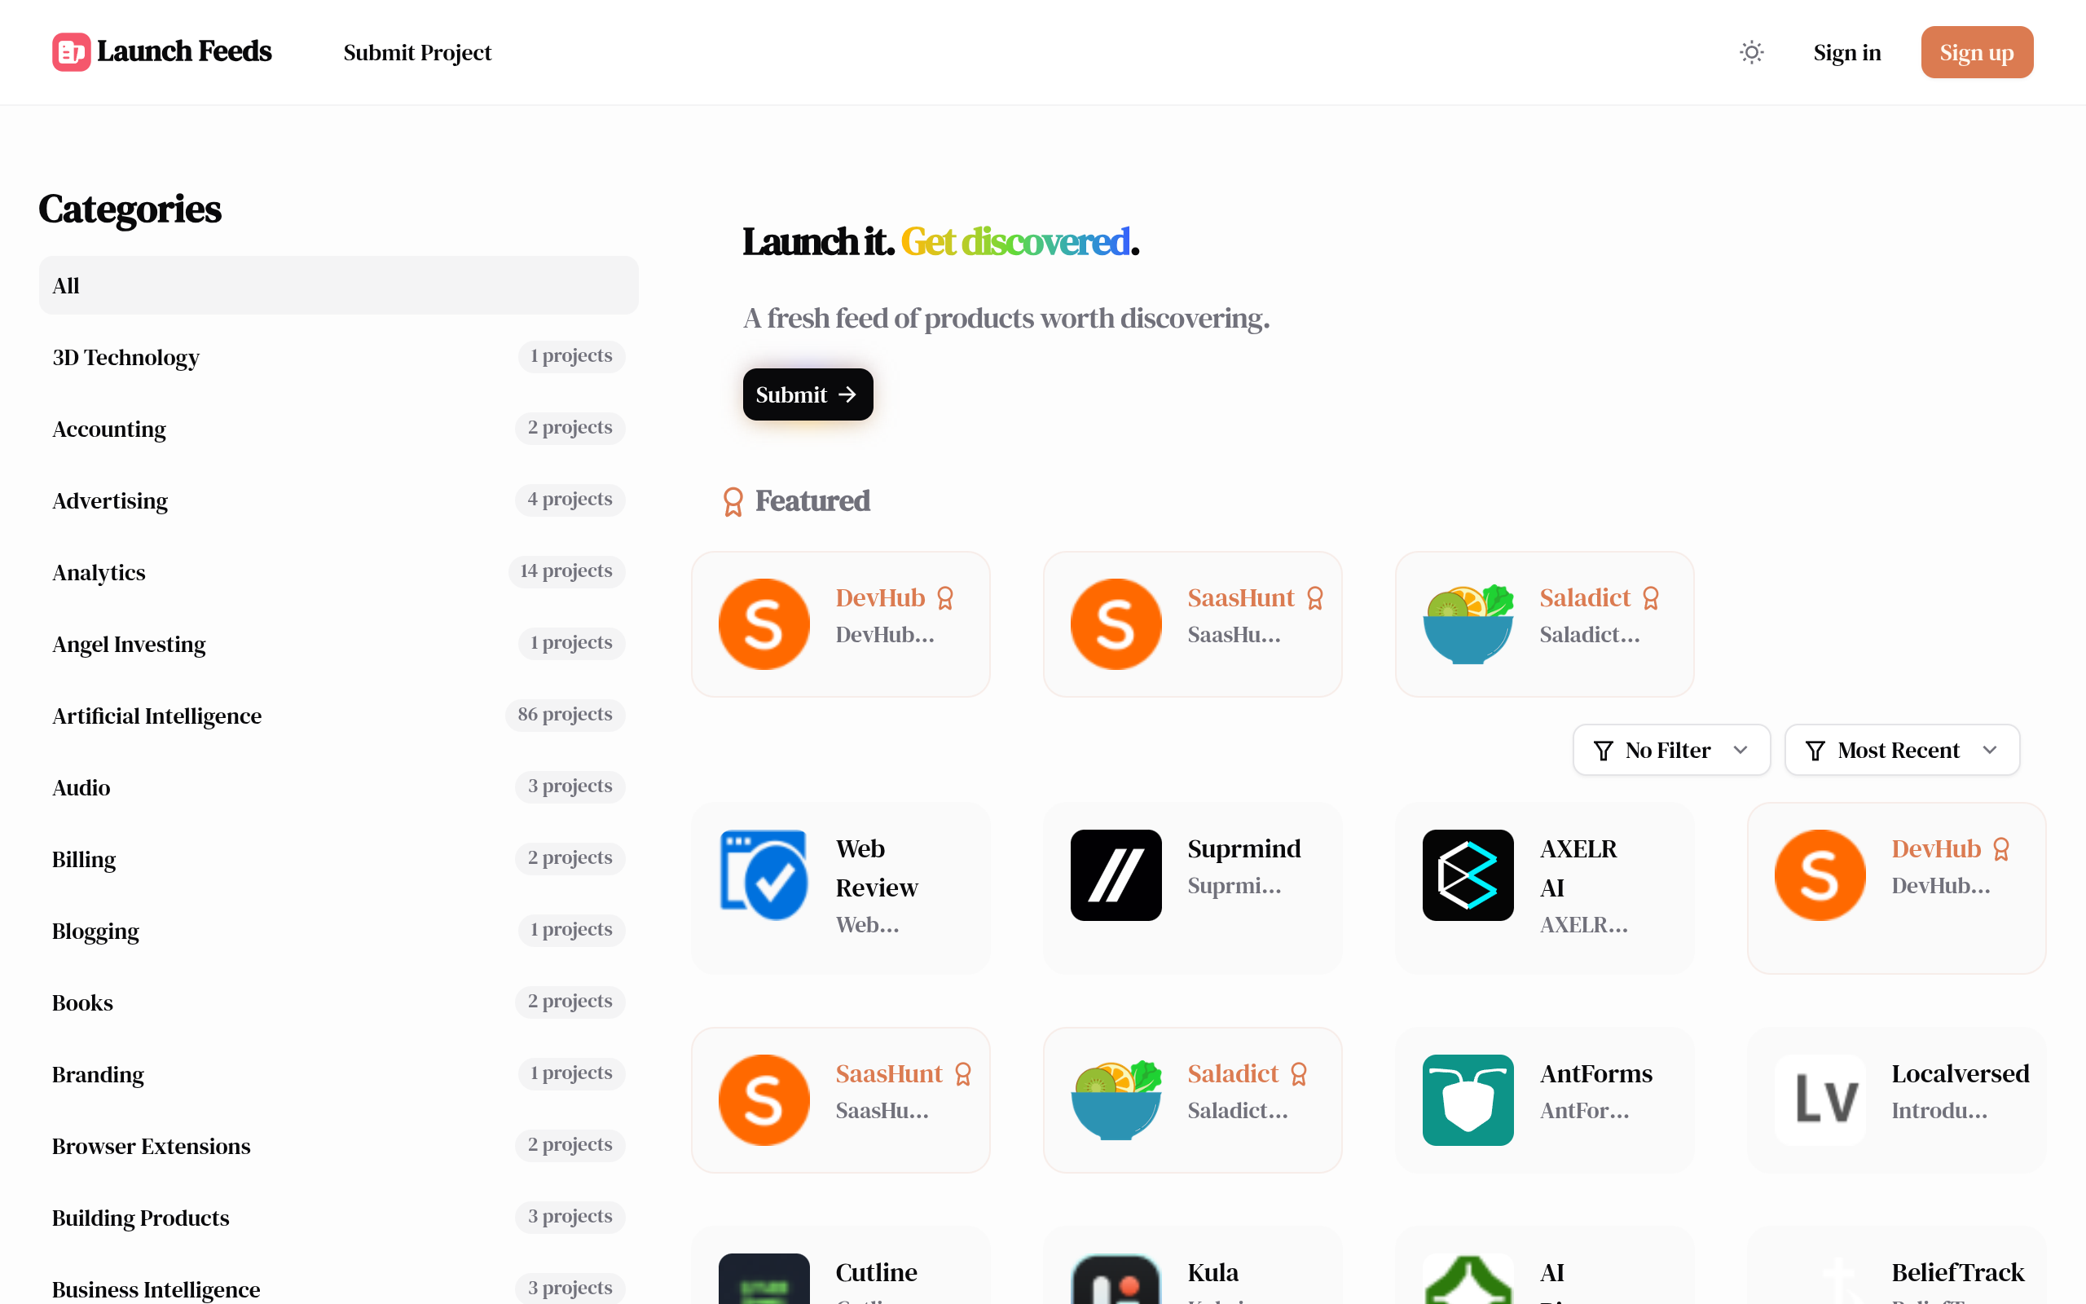Open the Web Review project title

tap(877, 868)
